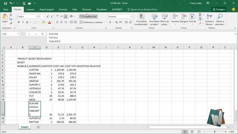Open Găsire și selectare menu
The width and height of the screenshot is (238, 134).
(220, 19)
